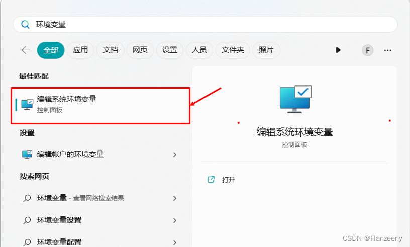The height and width of the screenshot is (247, 410).
Task: Click the search magnifier icon in search box
Action: point(25,24)
